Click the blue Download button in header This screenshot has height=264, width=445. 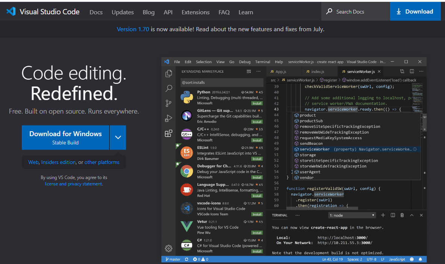[415, 11]
